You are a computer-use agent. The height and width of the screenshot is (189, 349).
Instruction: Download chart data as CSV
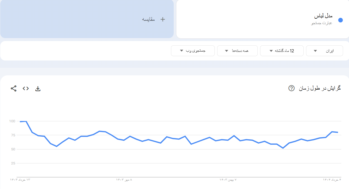point(38,89)
